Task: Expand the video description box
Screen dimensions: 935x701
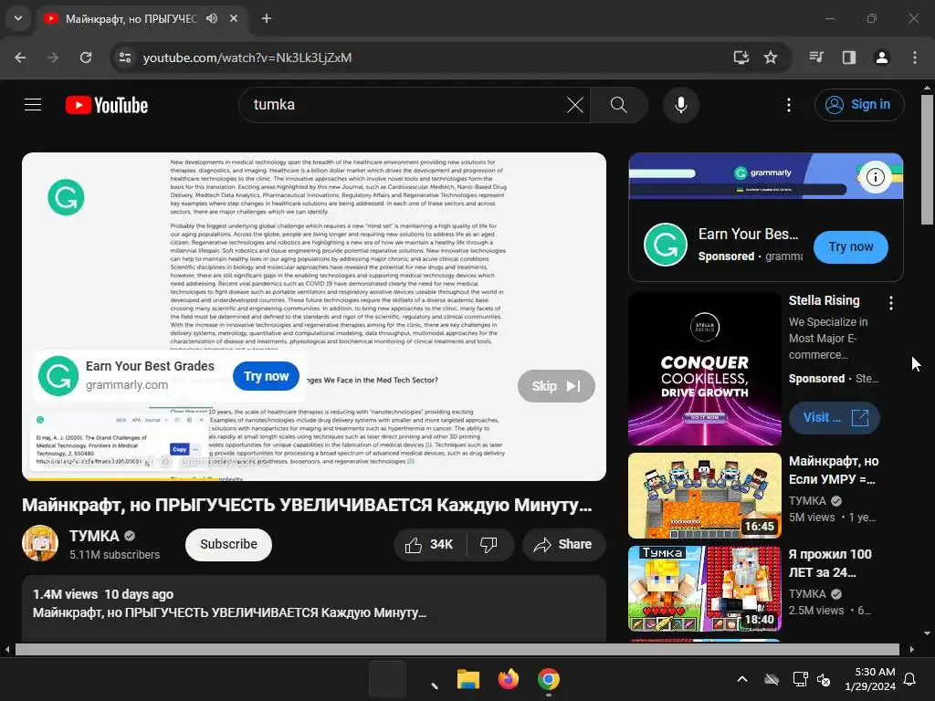Action: pyautogui.click(x=314, y=608)
